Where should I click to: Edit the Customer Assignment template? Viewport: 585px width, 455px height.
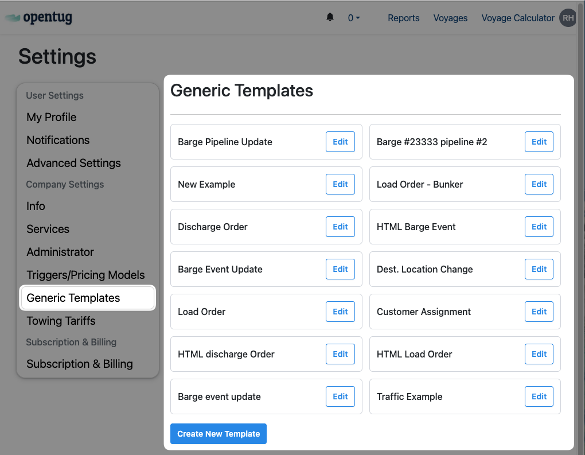click(539, 312)
